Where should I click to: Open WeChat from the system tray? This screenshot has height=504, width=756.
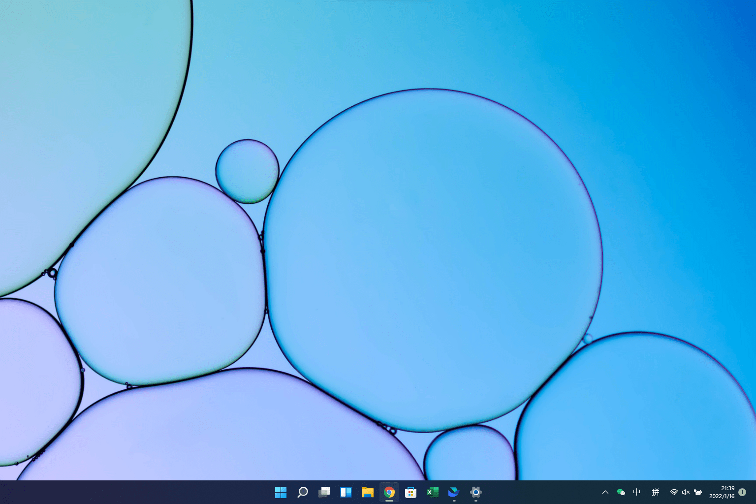click(621, 492)
